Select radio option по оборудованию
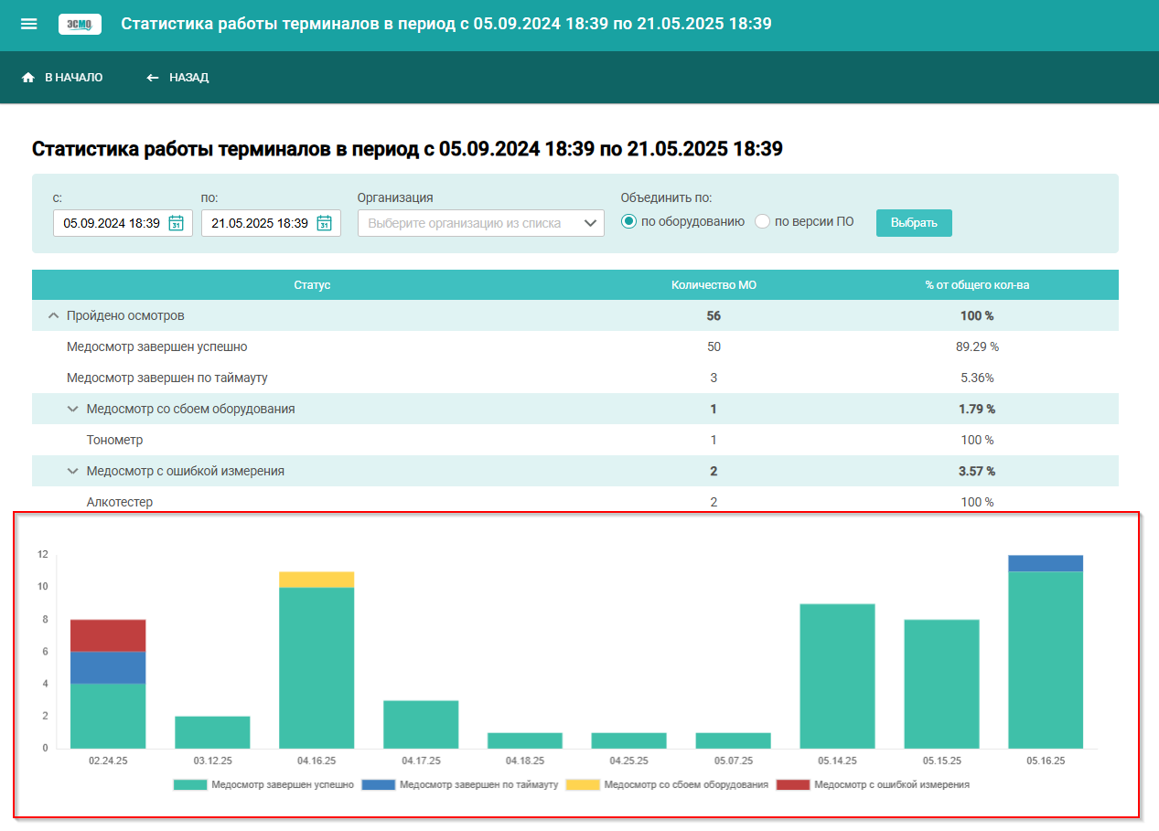The width and height of the screenshot is (1159, 831). tap(628, 222)
